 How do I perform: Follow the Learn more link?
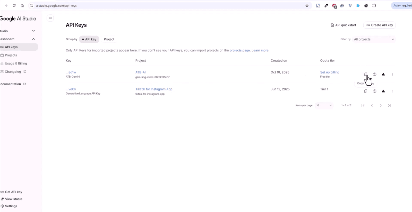(260, 50)
